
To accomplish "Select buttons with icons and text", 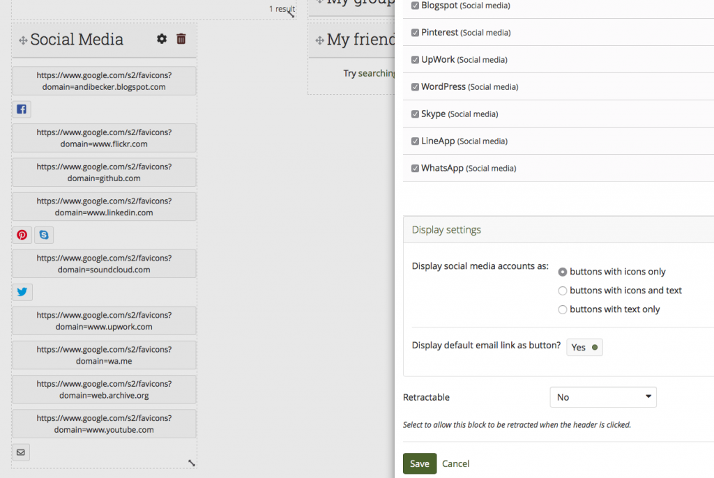I will [x=563, y=291].
